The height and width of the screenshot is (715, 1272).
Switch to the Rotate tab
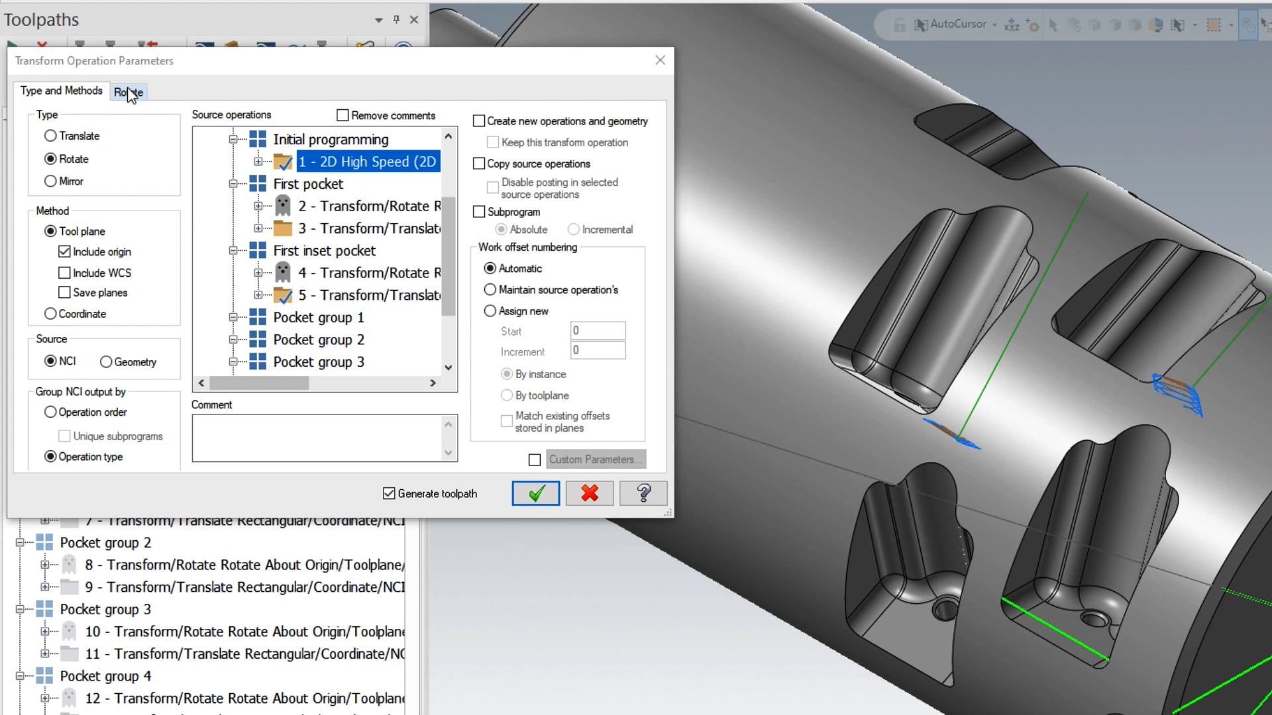point(129,91)
